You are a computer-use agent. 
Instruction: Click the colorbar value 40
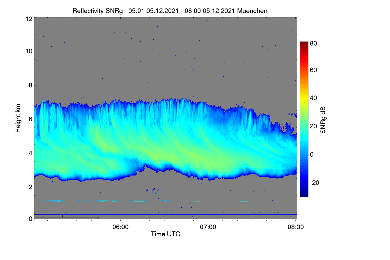point(314,98)
